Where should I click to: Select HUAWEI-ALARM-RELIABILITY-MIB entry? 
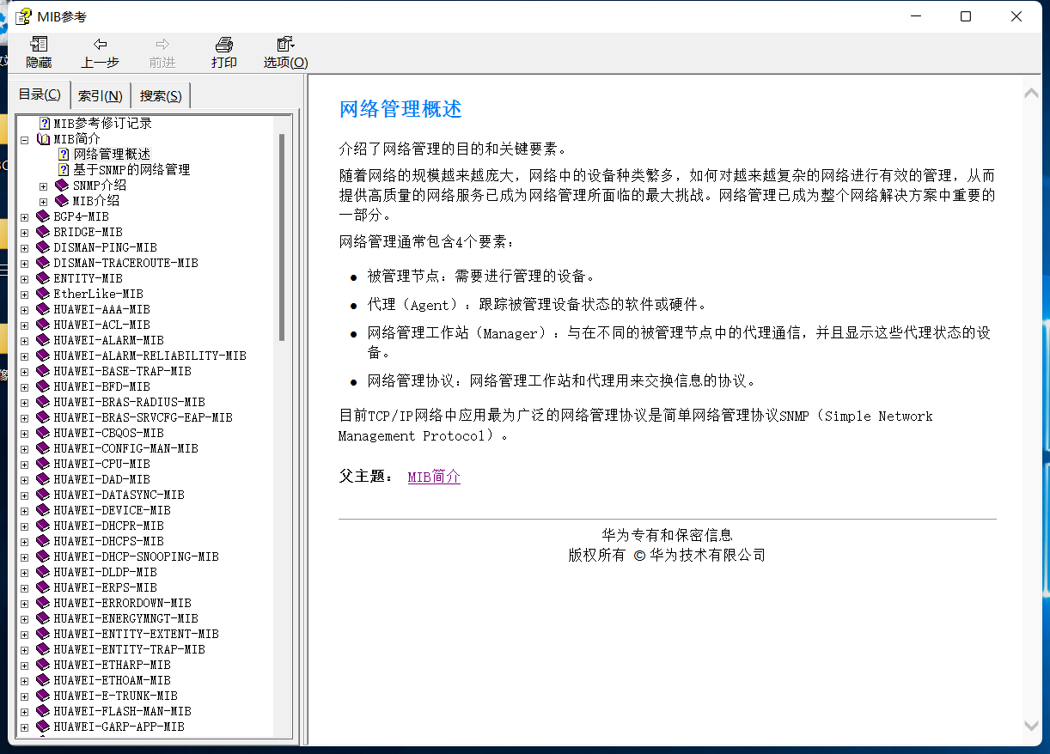150,356
